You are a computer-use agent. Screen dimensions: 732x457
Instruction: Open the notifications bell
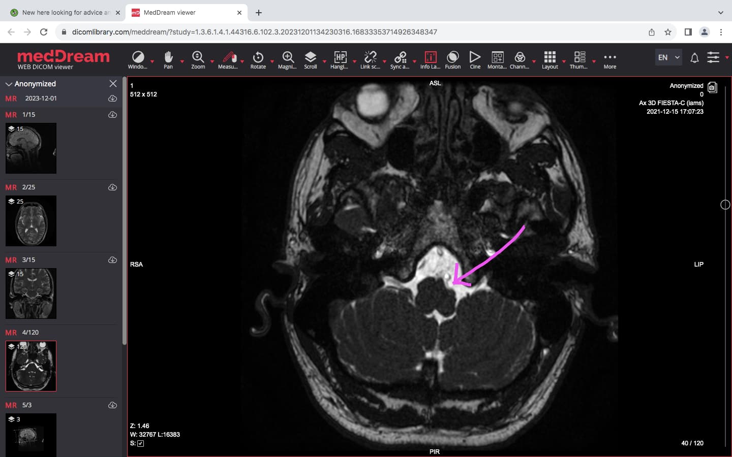[x=694, y=58]
